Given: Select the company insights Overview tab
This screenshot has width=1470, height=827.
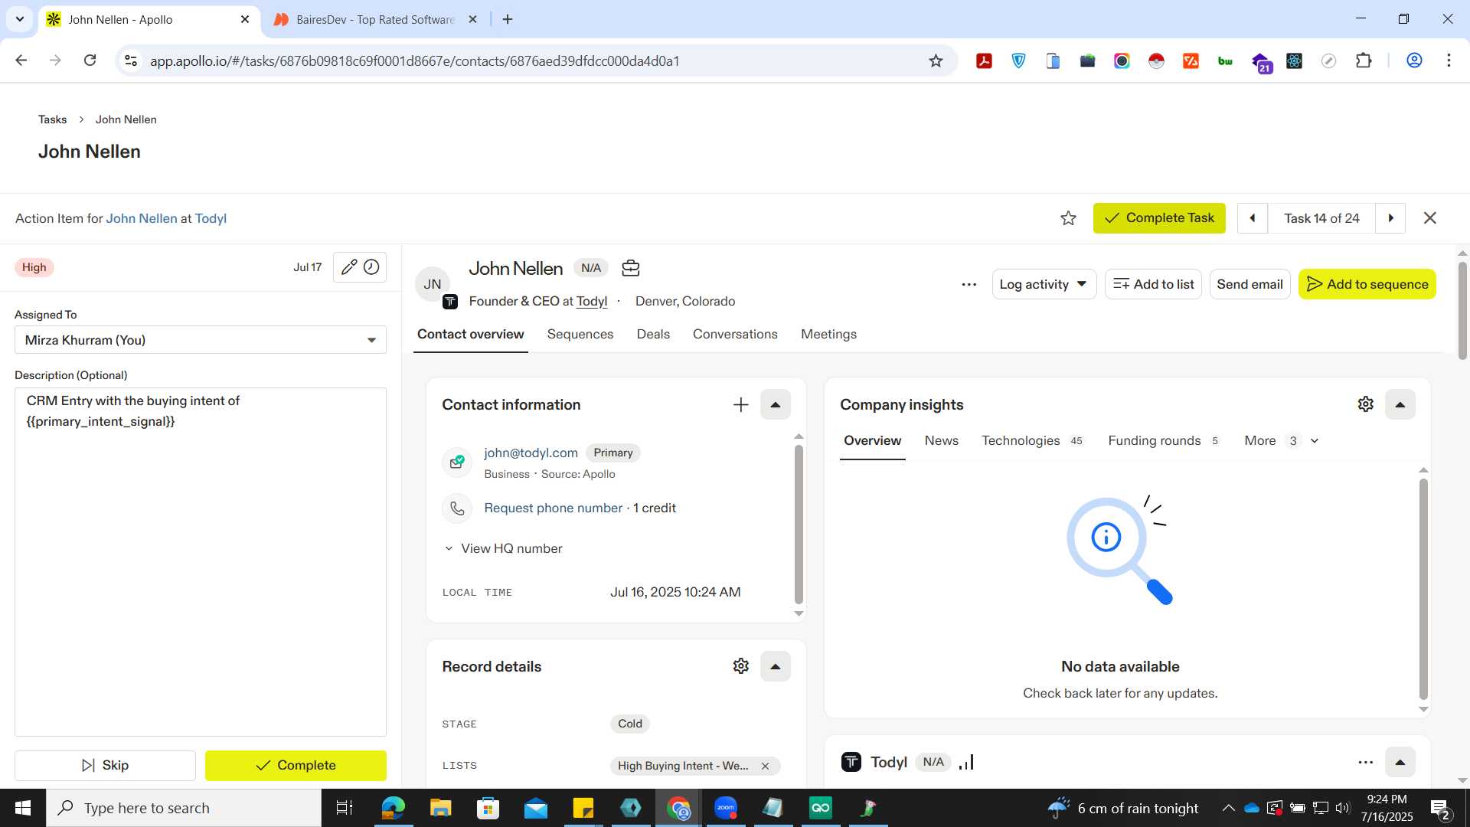Looking at the screenshot, I should pos(872,441).
